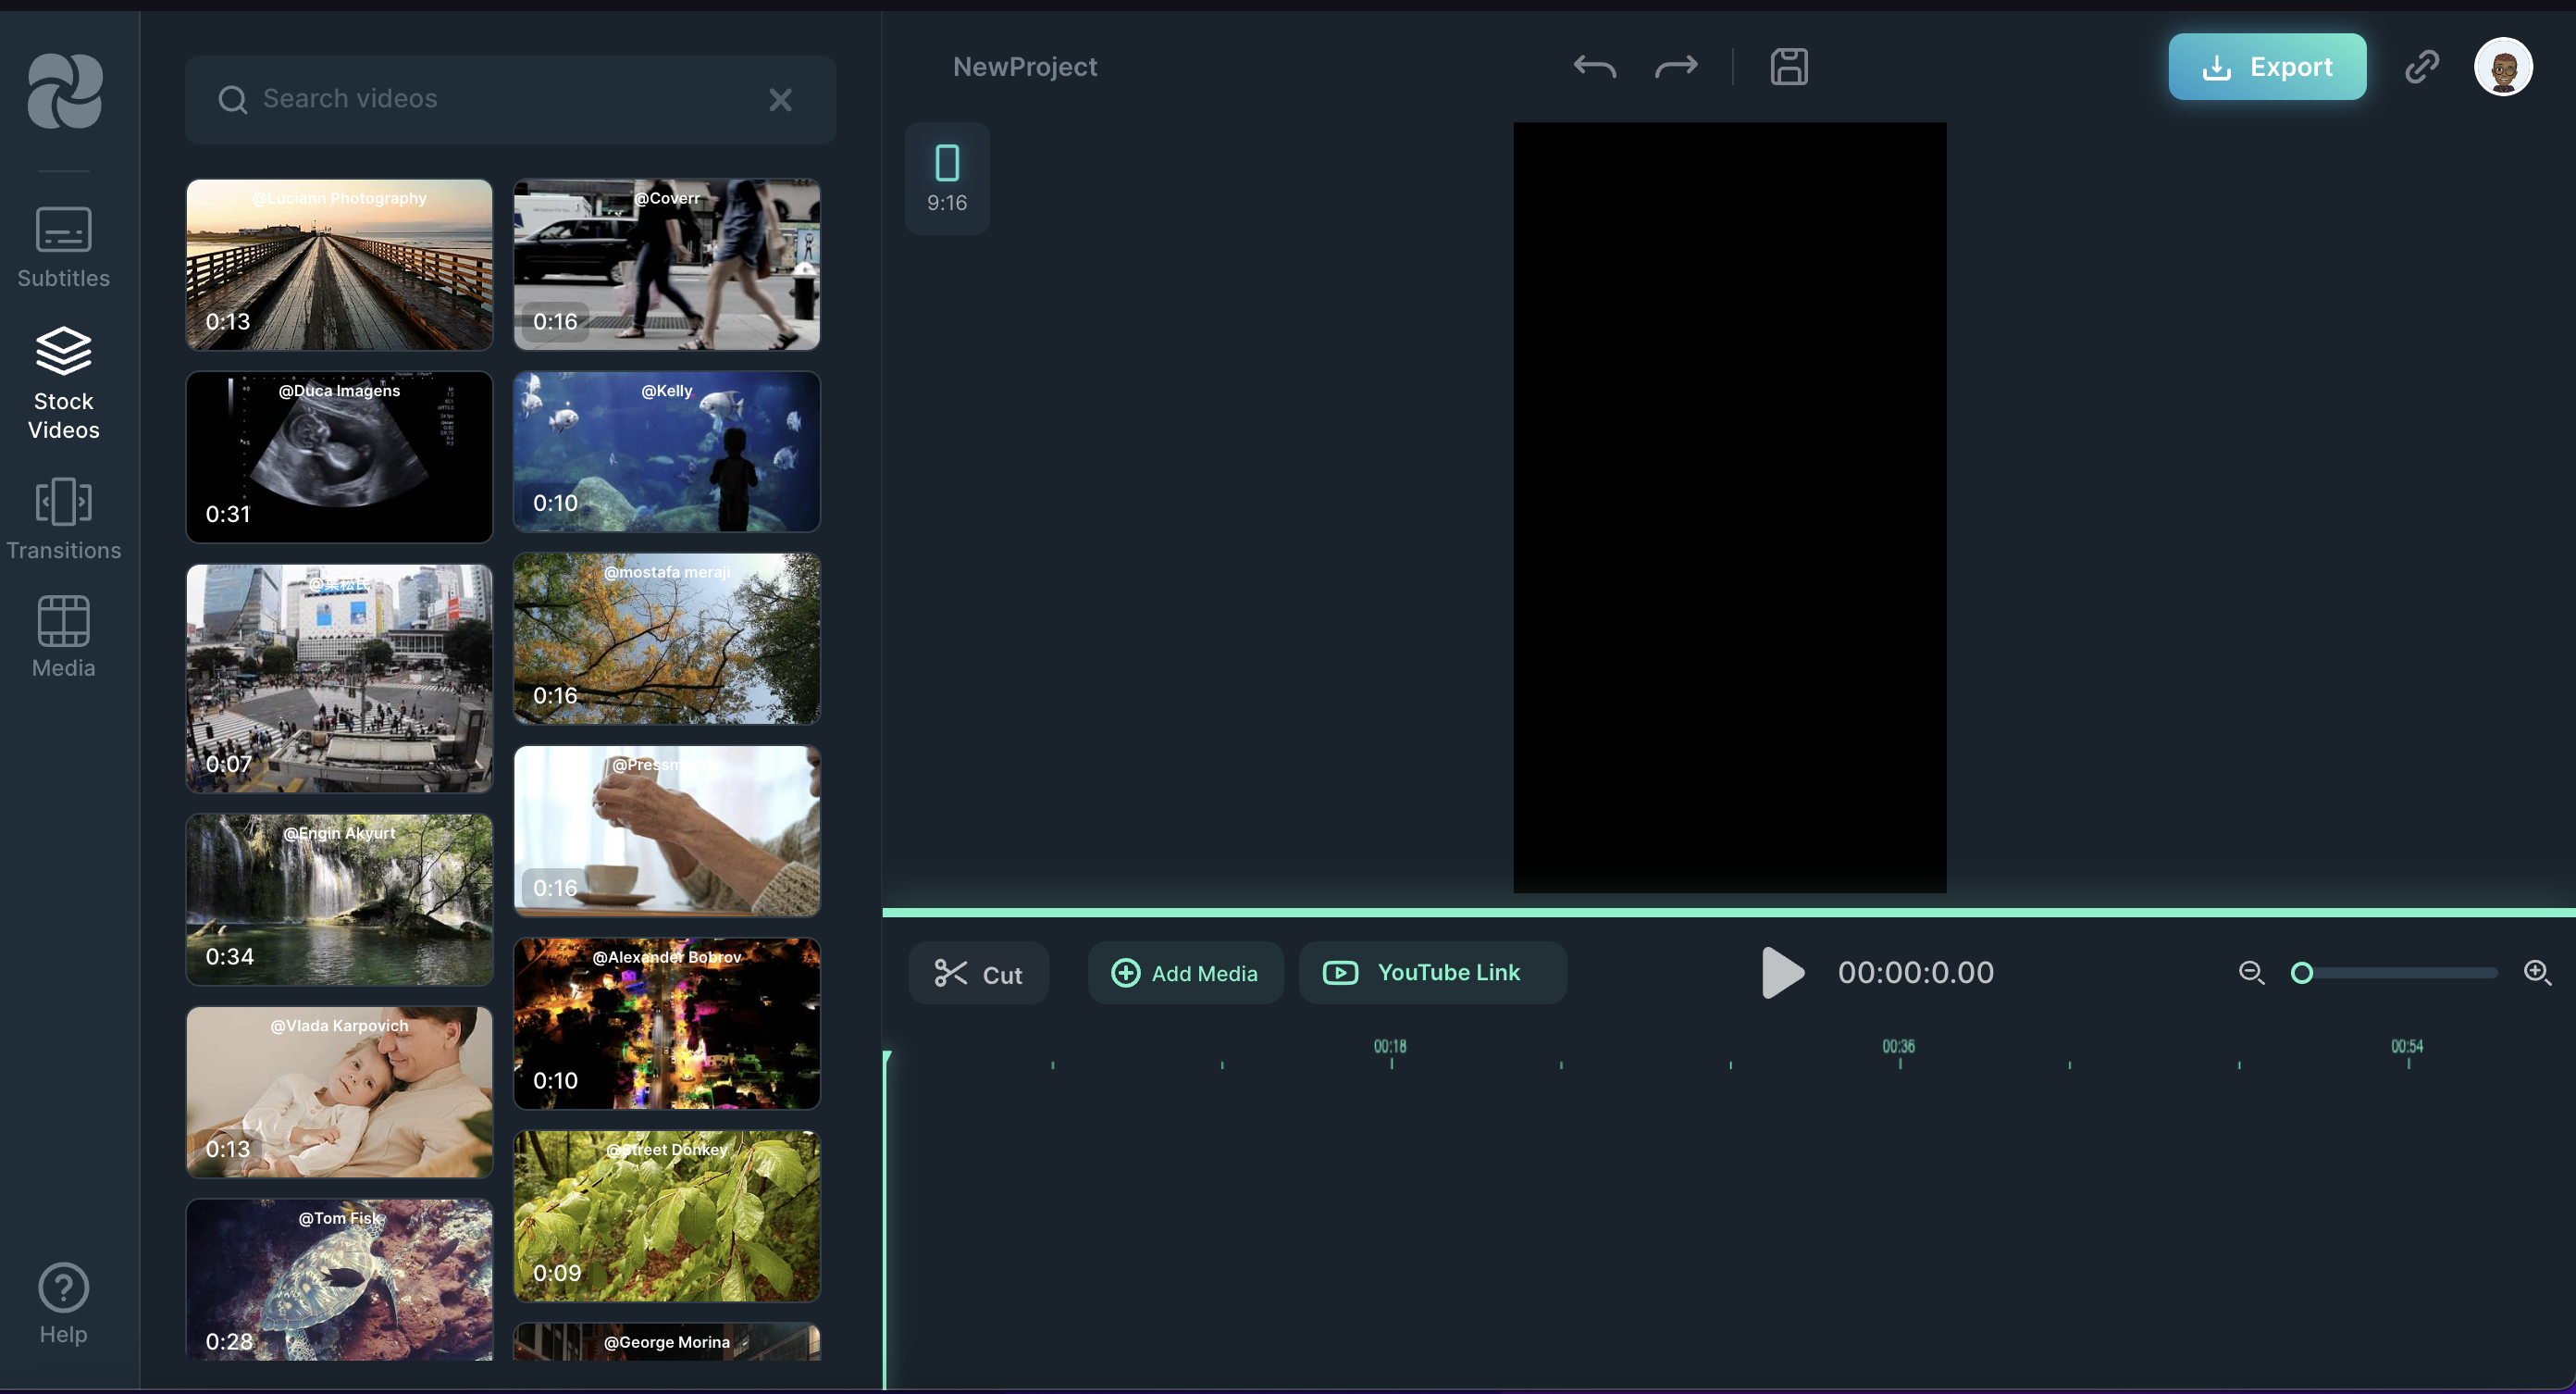The height and width of the screenshot is (1394, 2576).
Task: Clear the video search field
Action: pyautogui.click(x=780, y=99)
